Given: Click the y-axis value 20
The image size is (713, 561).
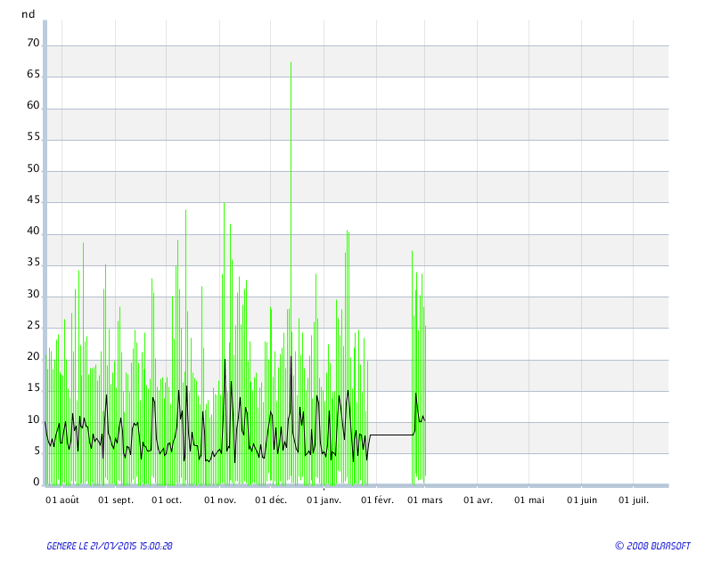Looking at the screenshot, I should click(33, 356).
